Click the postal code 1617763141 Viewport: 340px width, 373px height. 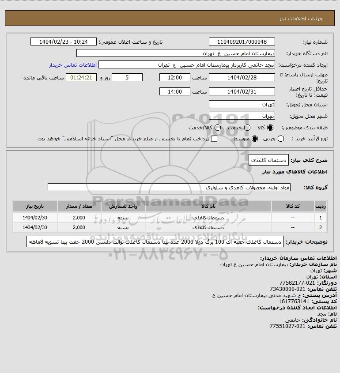pos(294,301)
